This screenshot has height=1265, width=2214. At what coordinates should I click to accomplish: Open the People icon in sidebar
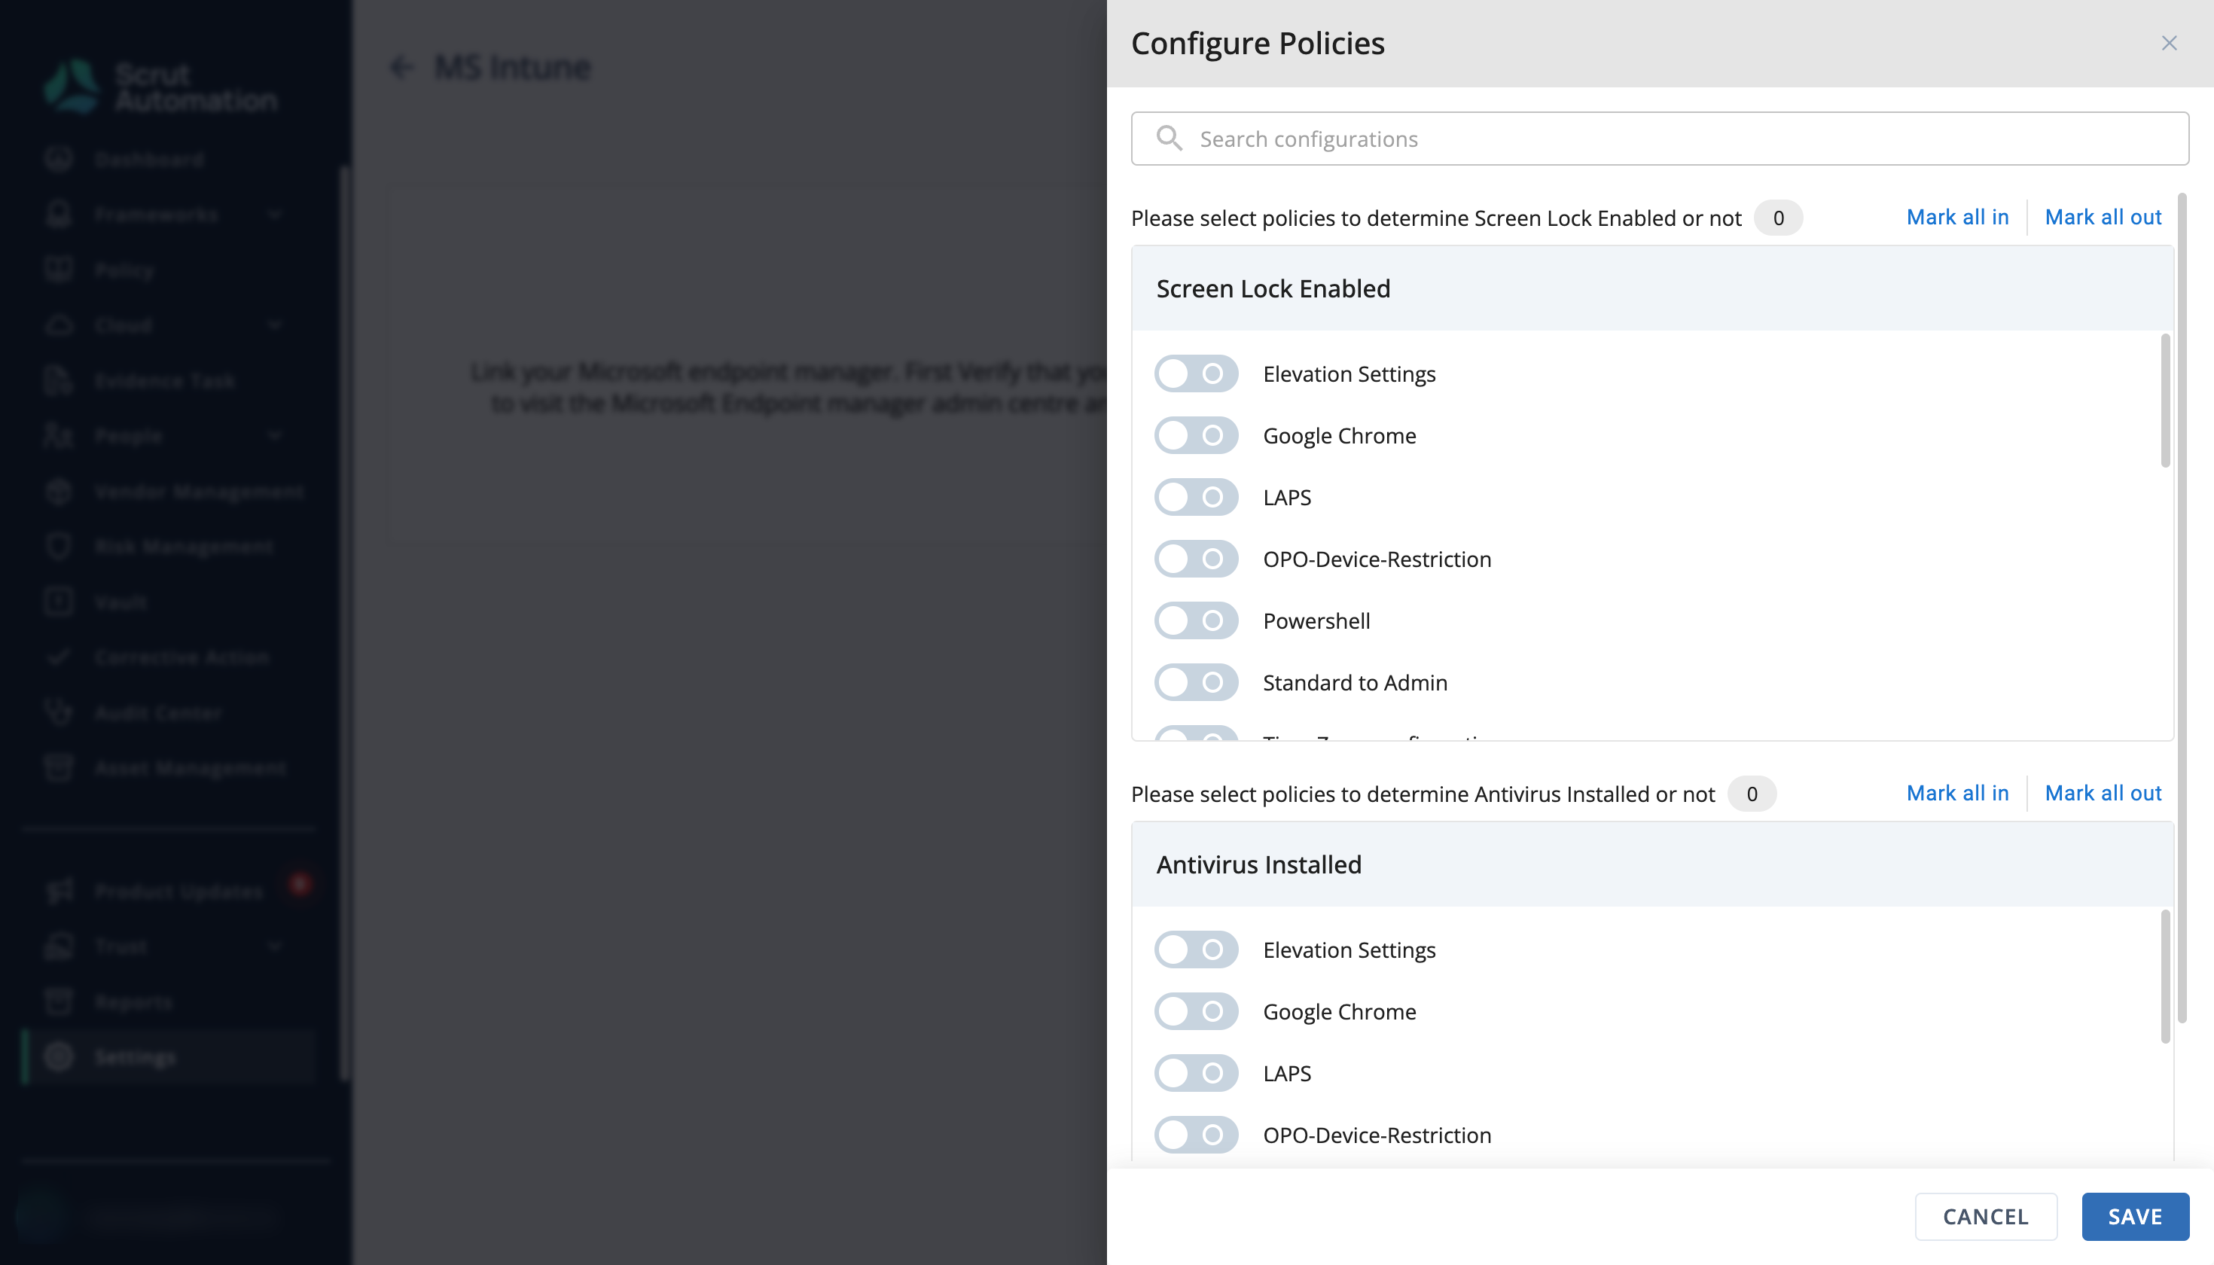coord(59,435)
